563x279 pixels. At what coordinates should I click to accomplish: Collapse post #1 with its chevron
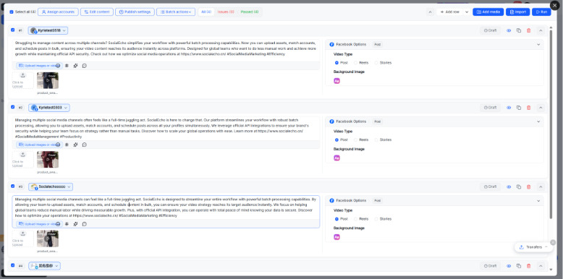coord(541,30)
